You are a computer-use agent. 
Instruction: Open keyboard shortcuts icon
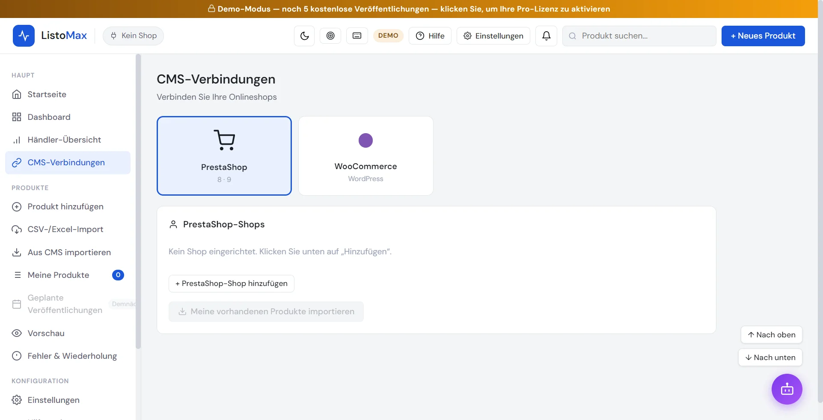coord(357,36)
